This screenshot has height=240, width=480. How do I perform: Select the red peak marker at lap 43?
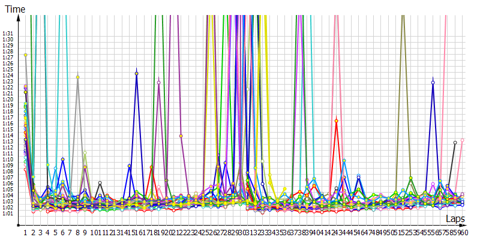click(x=336, y=121)
